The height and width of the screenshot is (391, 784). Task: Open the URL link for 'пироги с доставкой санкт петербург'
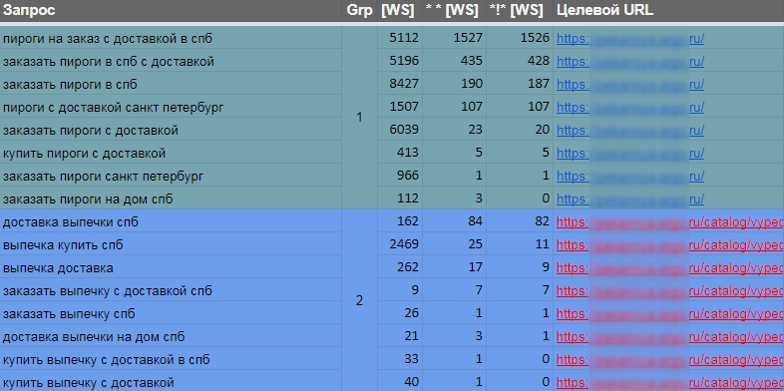click(630, 108)
